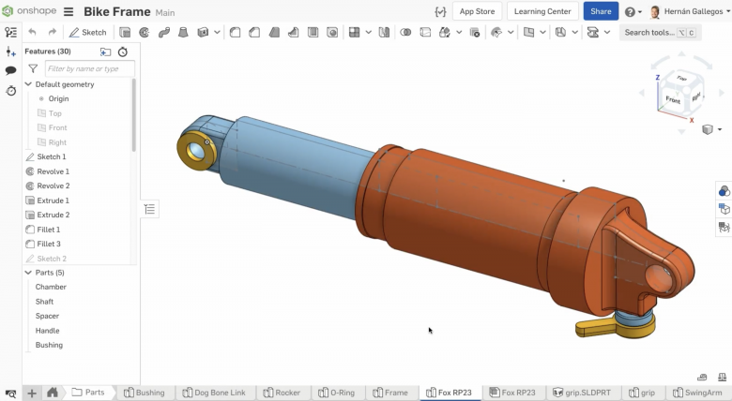Open the mass properties icon at bottom right

(x=723, y=377)
